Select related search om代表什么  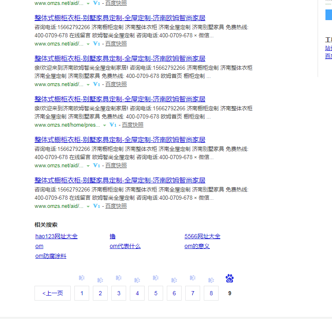tap(125, 246)
